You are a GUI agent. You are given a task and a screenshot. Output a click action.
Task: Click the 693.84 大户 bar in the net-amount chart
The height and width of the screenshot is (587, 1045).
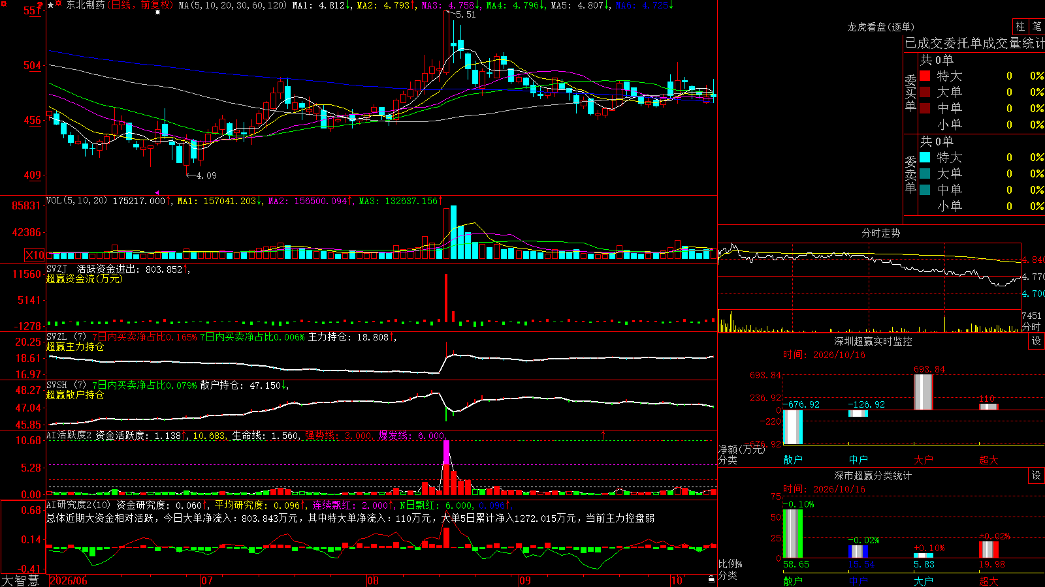coord(924,392)
